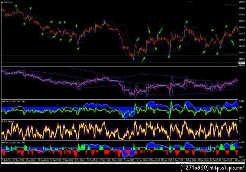Select the active GOLD,H4 chart tab
Image resolution: width=246 pixels, height=172 pixels.
(182, 163)
